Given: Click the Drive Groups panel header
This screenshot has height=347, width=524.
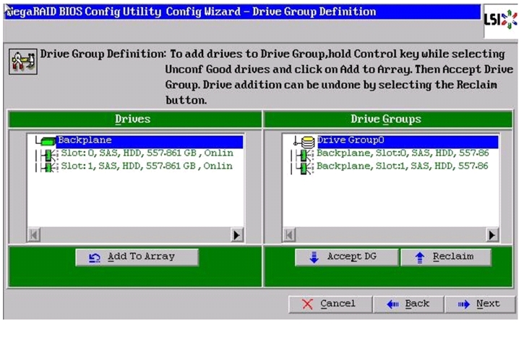Looking at the screenshot, I should [387, 119].
